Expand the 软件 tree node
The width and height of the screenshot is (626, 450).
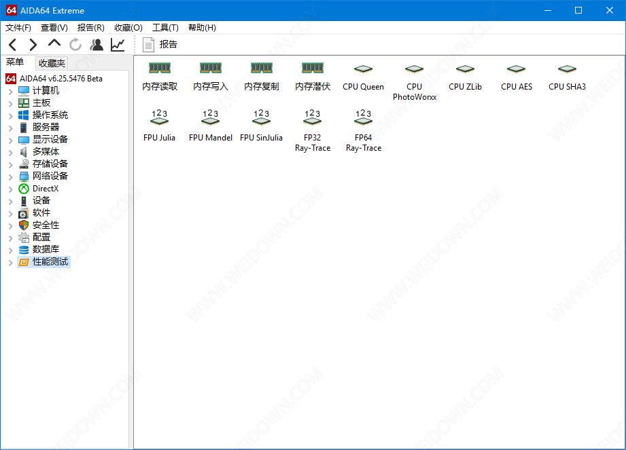coord(11,213)
